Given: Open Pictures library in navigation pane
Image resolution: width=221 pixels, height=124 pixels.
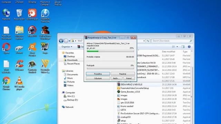Looking at the screenshot, I should 71,82.
